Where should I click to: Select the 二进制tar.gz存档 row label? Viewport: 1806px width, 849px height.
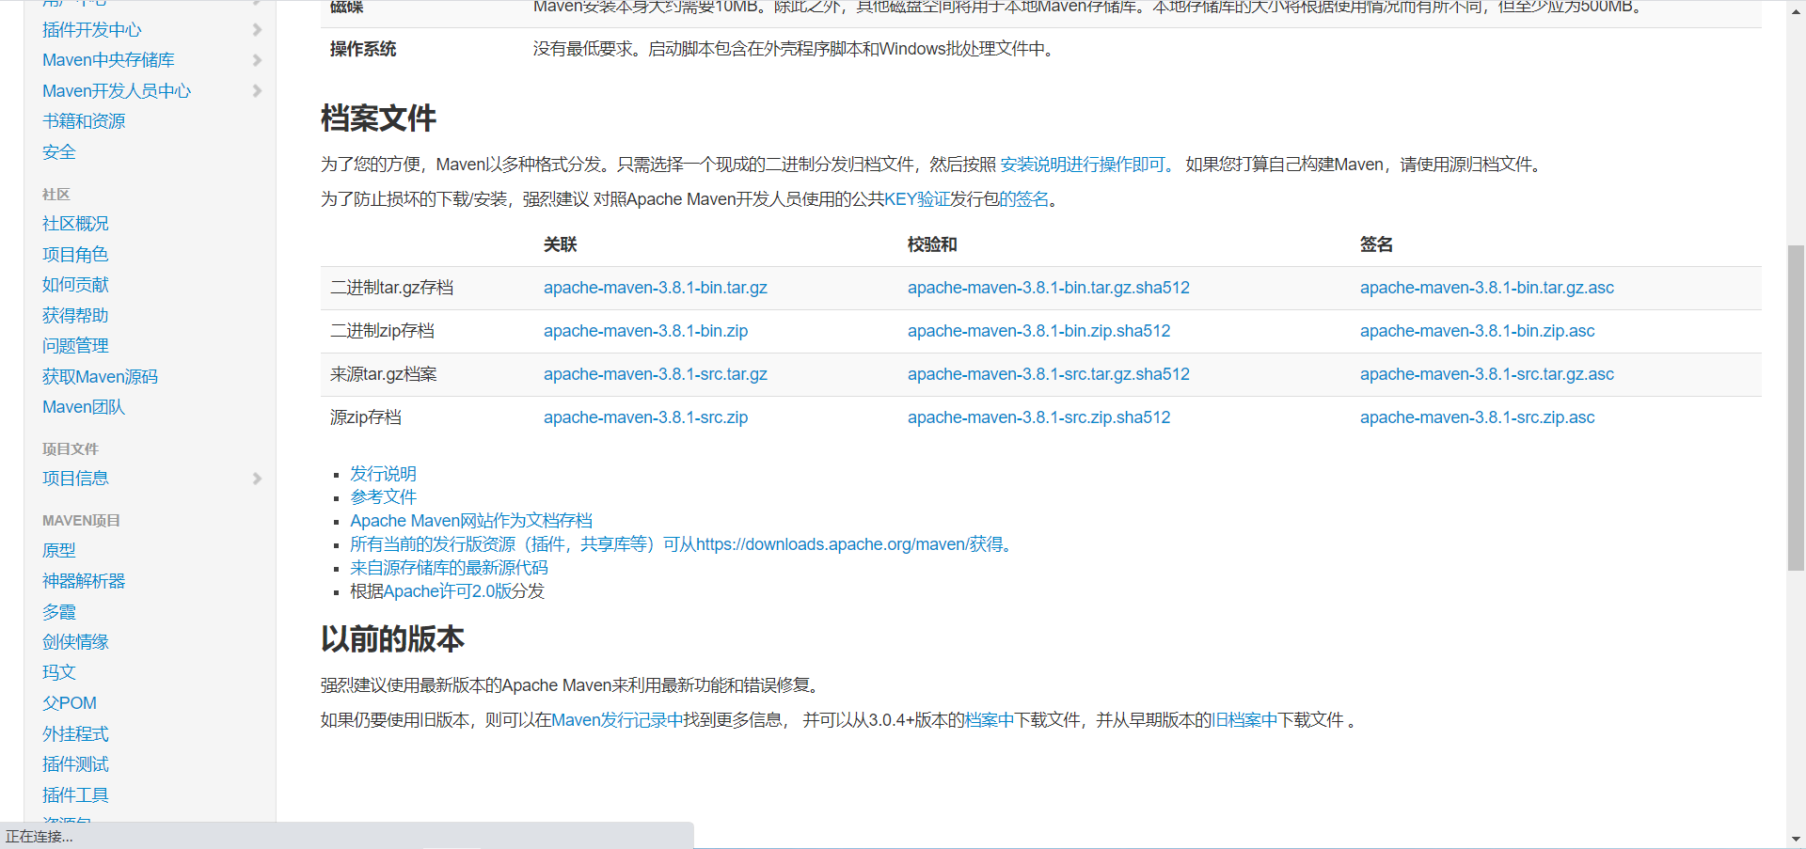pyautogui.click(x=391, y=288)
